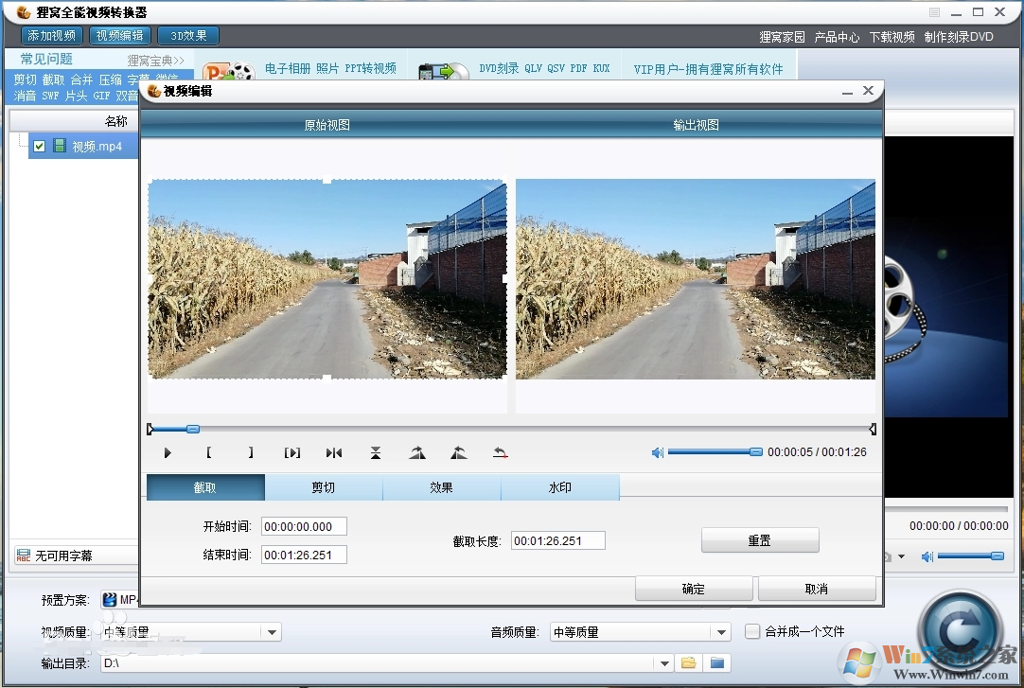Uncheck the 视频.mp4 file checkbox
Screen dimensions: 1024x688
[39, 146]
